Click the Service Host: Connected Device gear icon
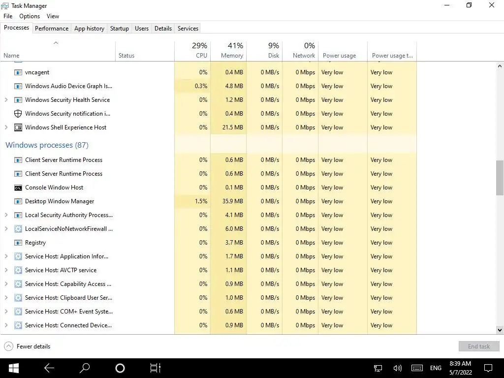Screen dimensions: 504x378 [18, 325]
